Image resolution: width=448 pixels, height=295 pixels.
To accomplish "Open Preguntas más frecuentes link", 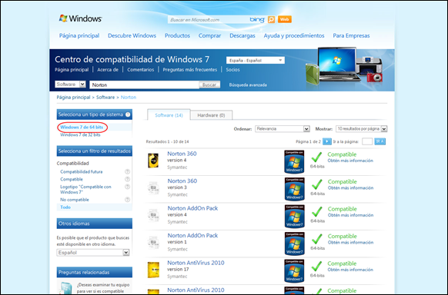I will [190, 70].
